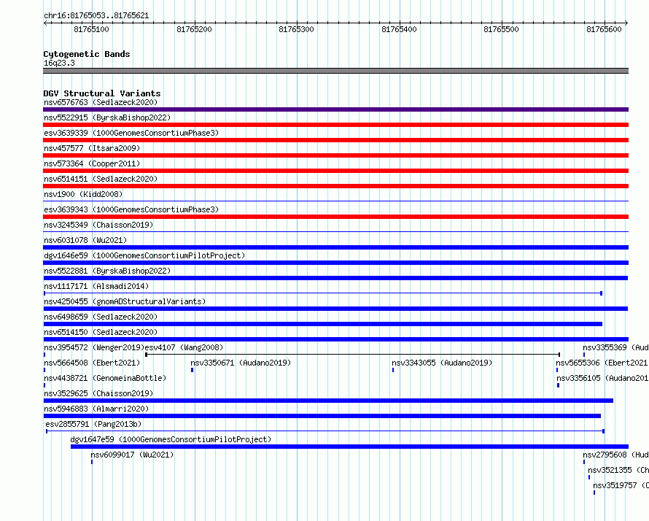Click the black esv4107 span line
This screenshot has height=521, width=649.
tap(353, 355)
